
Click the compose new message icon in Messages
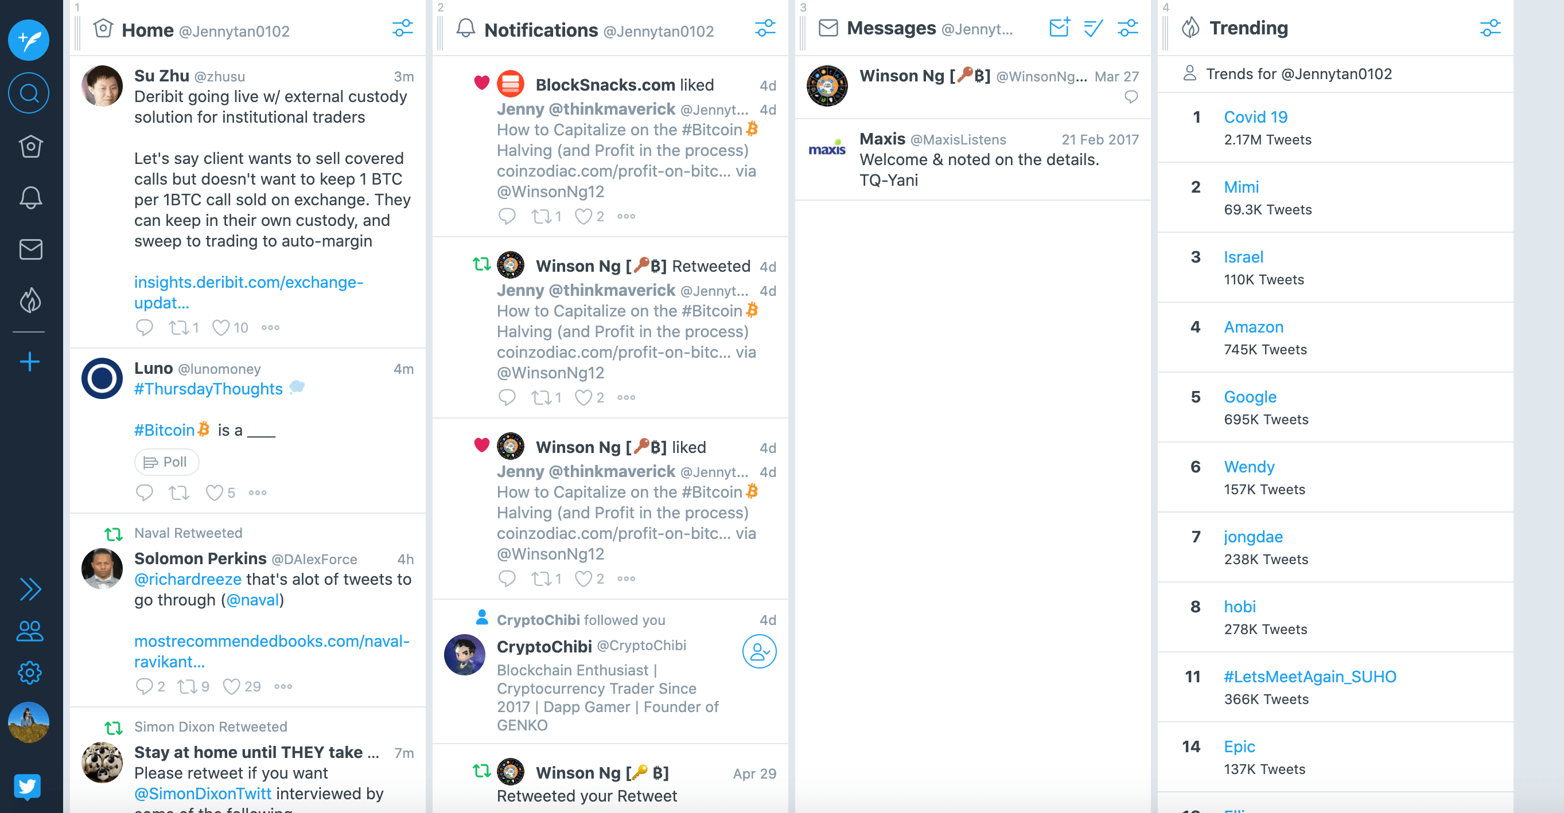click(1060, 28)
